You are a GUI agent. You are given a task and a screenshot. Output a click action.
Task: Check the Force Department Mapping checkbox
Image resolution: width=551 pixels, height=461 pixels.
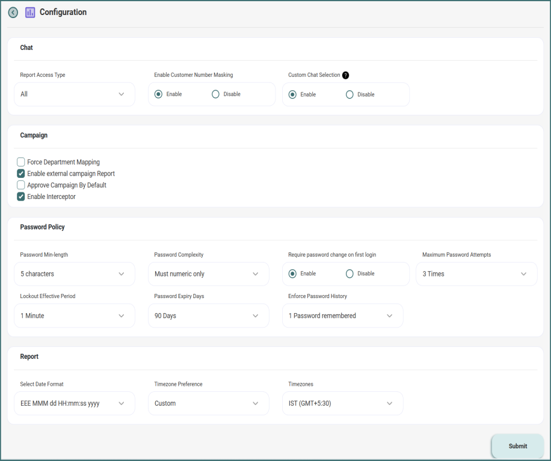click(21, 162)
